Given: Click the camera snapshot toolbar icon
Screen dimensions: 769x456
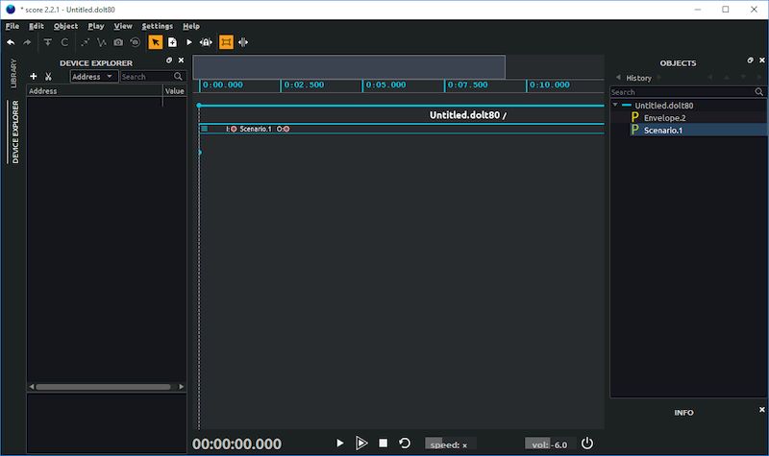Looking at the screenshot, I should pyautogui.click(x=118, y=42).
